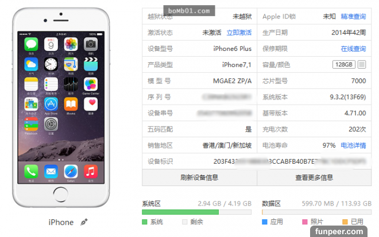Click the Safari icon in phone dock
This screenshot has height=237, width=379.
pos(71,172)
